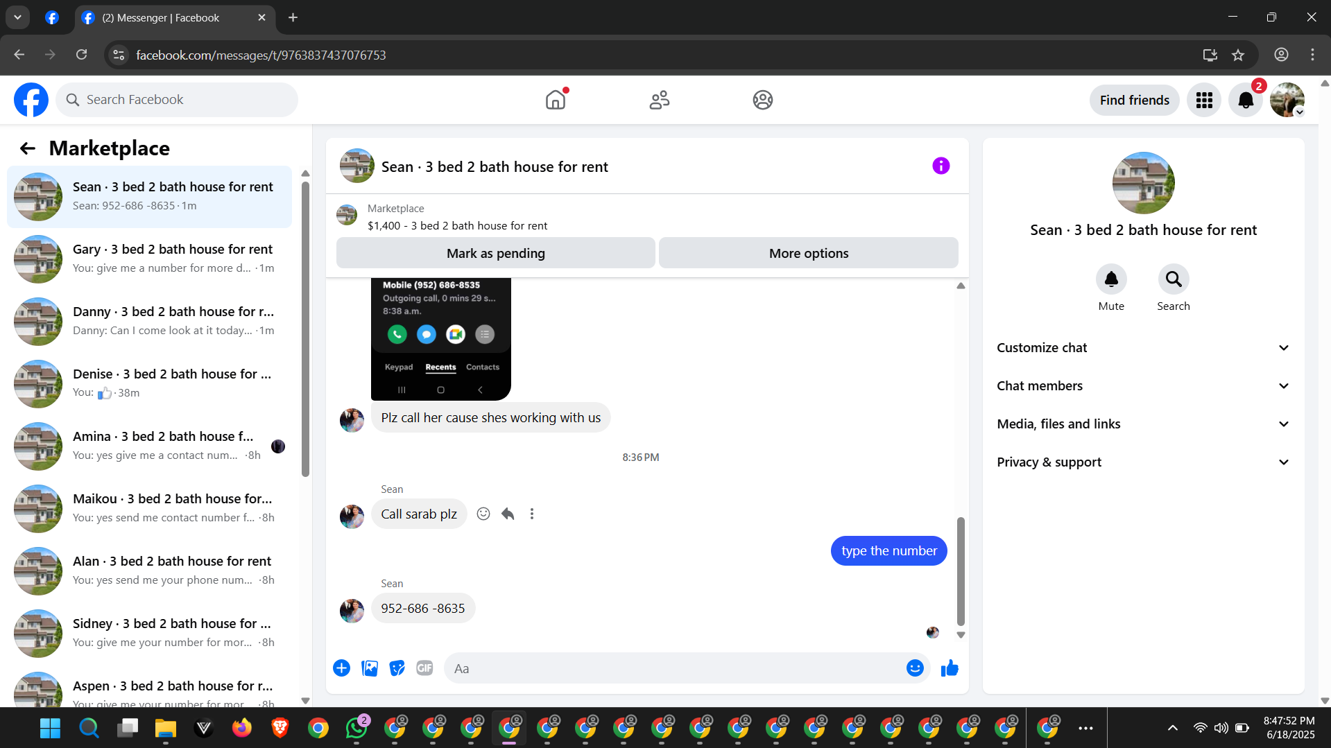Viewport: 1331px width, 748px height.
Task: Close the Messenger browser tab
Action: pyautogui.click(x=261, y=18)
